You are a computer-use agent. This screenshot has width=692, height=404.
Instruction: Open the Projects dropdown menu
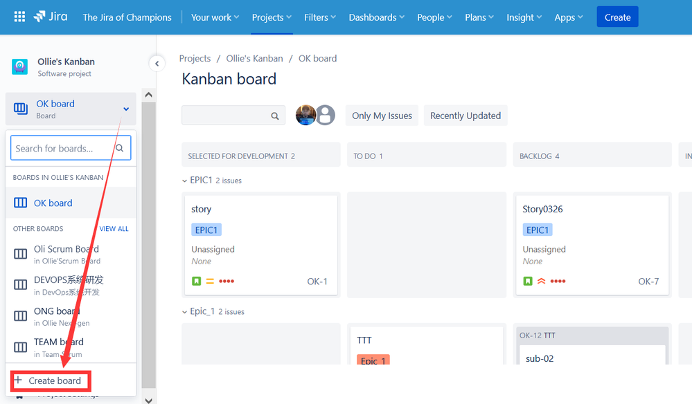tap(272, 17)
